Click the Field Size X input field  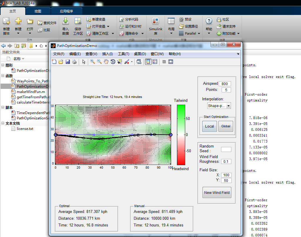click(x=226, y=175)
